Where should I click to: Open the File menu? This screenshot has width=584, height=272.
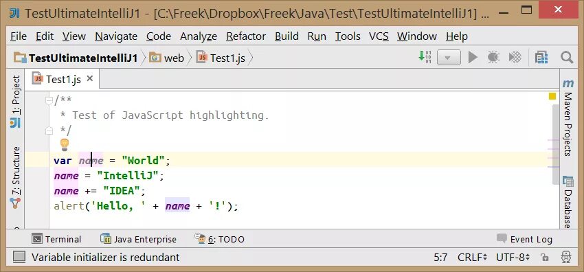click(x=19, y=36)
